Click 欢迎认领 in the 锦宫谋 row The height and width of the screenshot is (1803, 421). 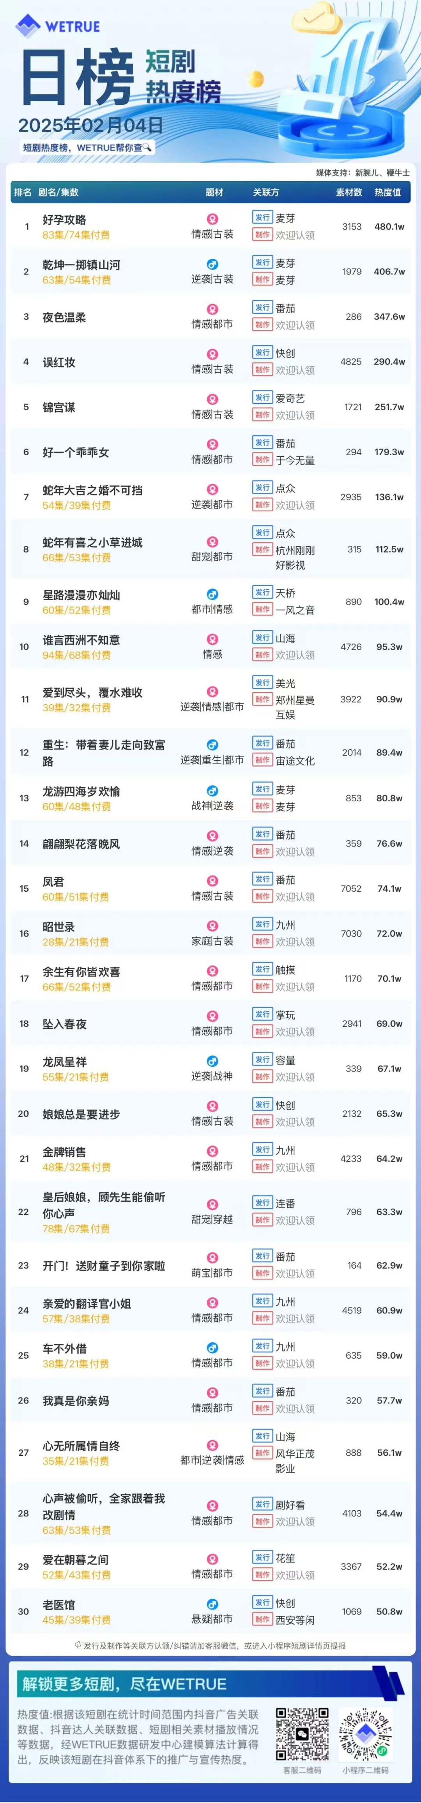[295, 415]
